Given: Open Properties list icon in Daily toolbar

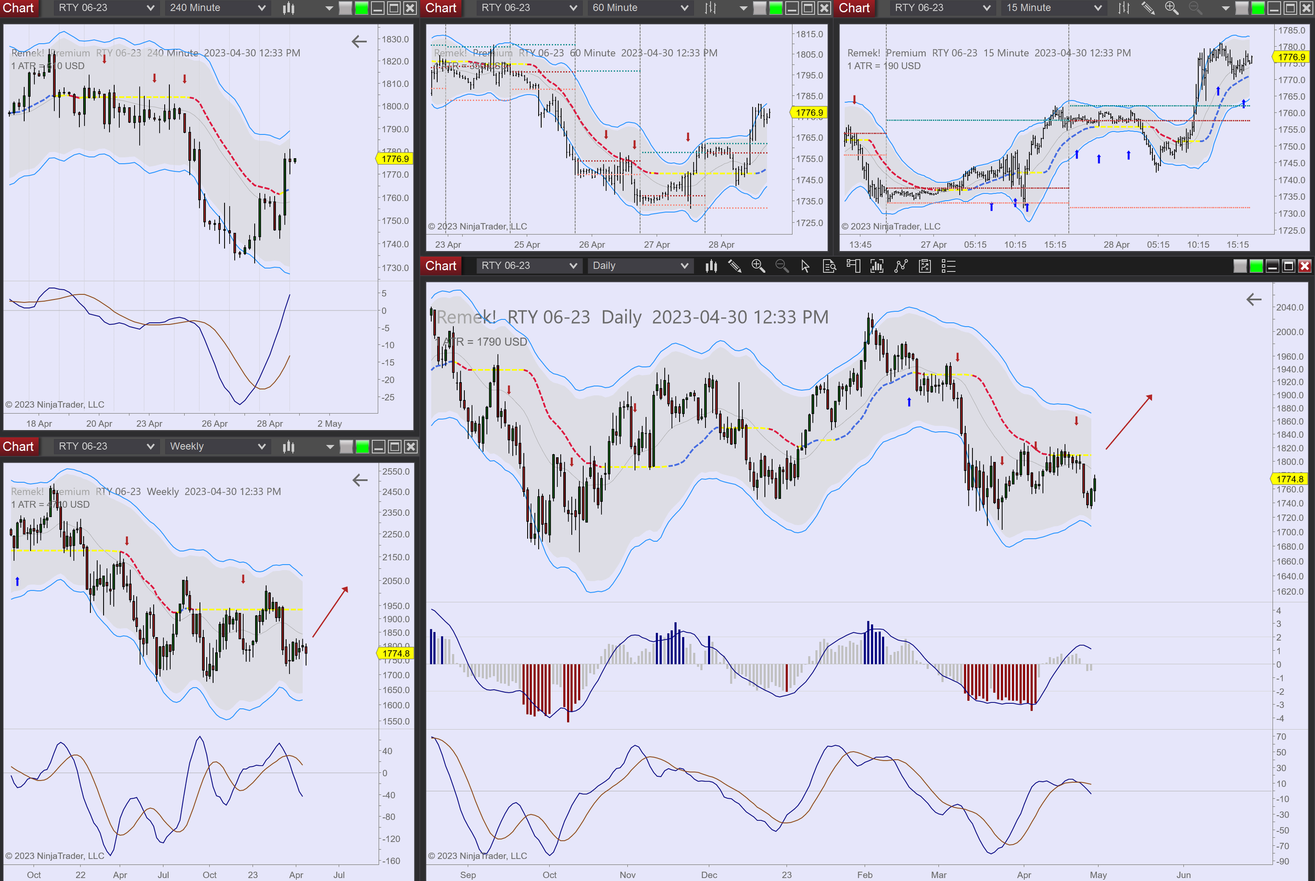Looking at the screenshot, I should click(x=948, y=266).
